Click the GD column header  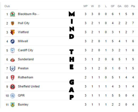click(126, 6)
